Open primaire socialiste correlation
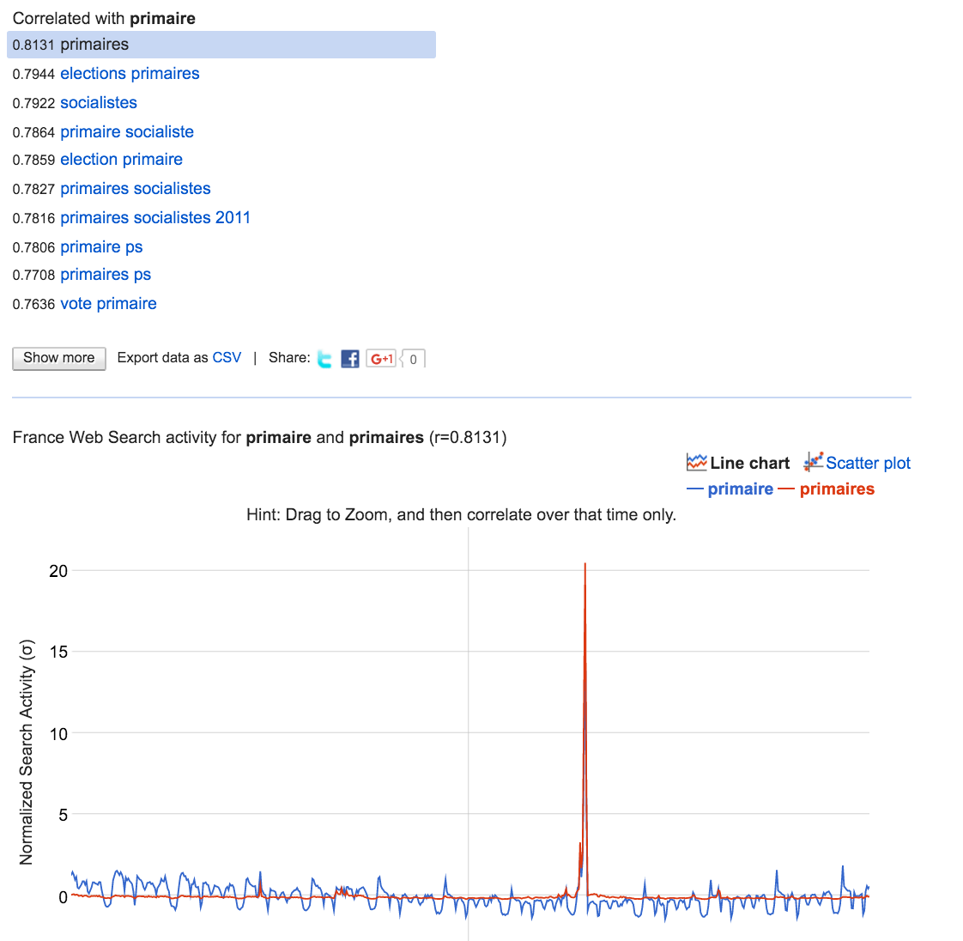The width and height of the screenshot is (963, 941). pyautogui.click(x=126, y=132)
